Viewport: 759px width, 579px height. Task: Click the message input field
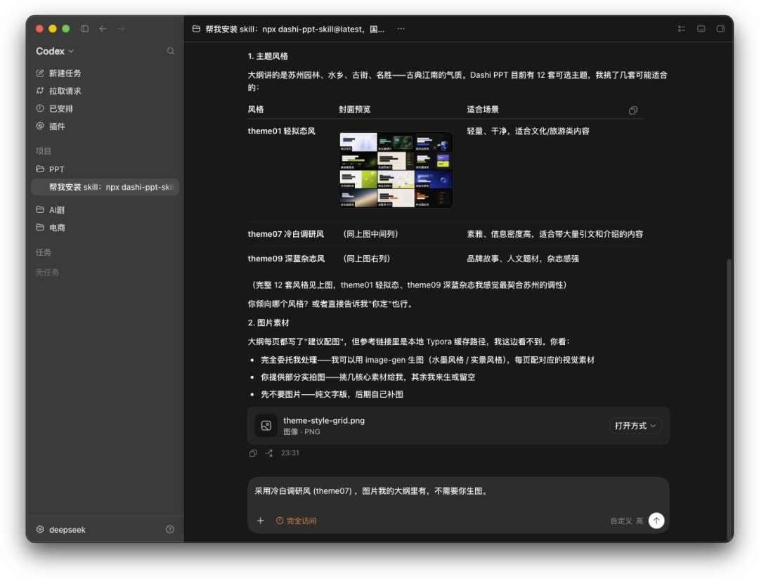[458, 491]
